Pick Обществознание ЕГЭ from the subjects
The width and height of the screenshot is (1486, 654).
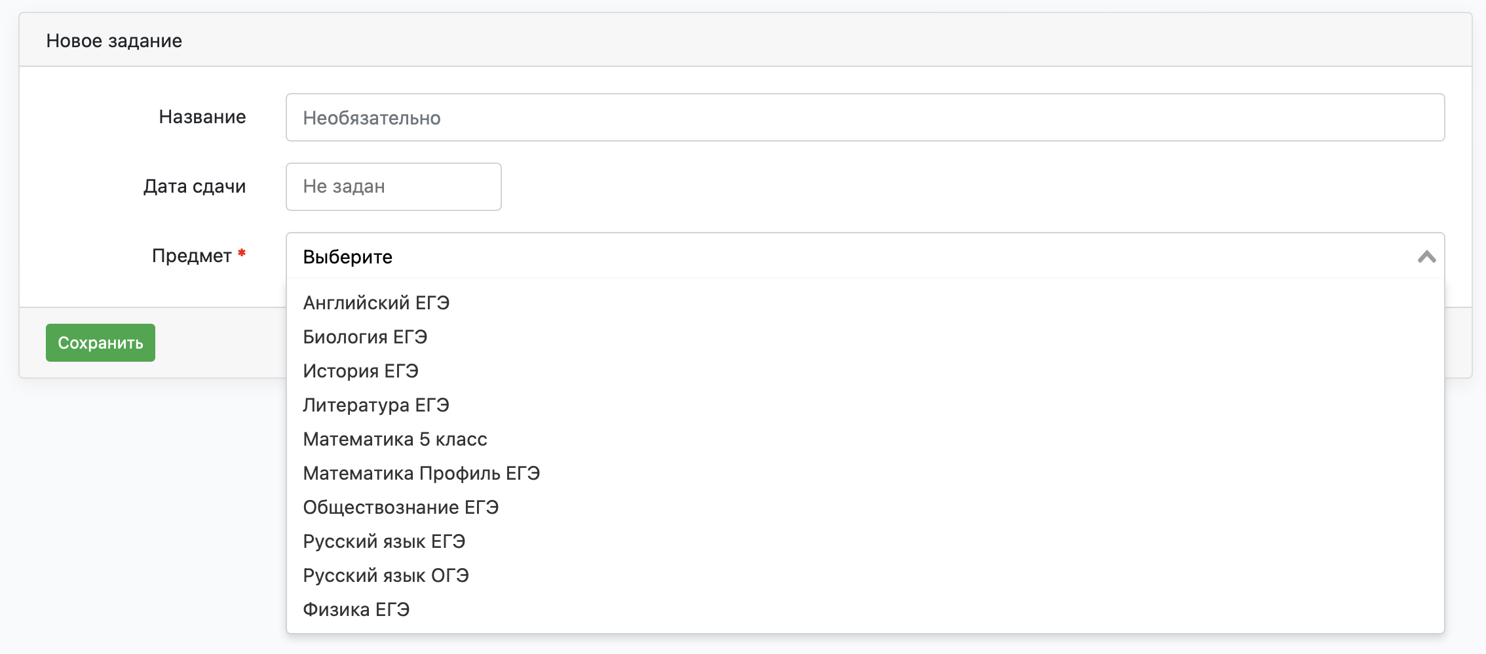865,507
